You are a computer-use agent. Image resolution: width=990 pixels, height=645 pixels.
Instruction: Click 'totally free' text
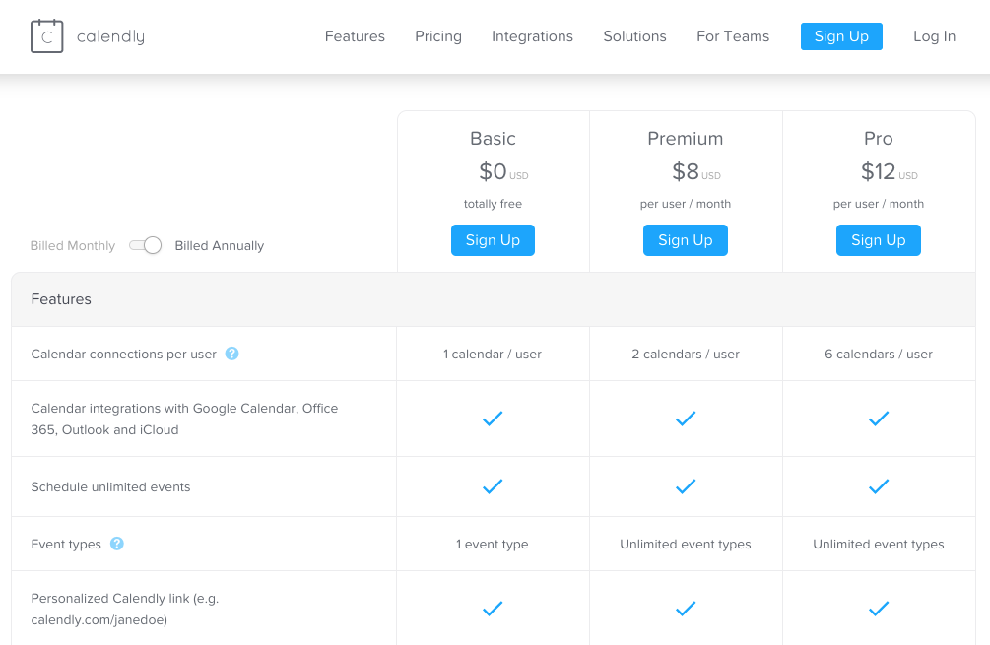pos(493,204)
